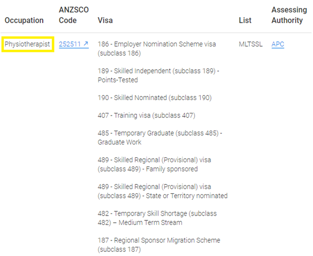Click the 482 Temporary Skill Shortage entry
Image resolution: width=313 pixels, height=256 pixels.
click(x=157, y=218)
